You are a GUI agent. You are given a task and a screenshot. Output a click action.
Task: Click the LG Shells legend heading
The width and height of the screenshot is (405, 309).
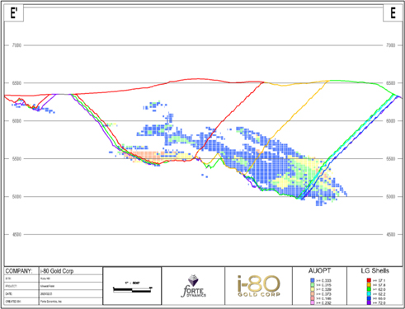375,271
